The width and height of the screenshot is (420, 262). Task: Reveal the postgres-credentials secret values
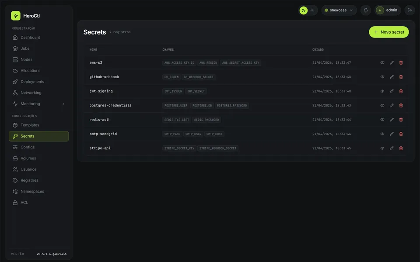pyautogui.click(x=382, y=105)
